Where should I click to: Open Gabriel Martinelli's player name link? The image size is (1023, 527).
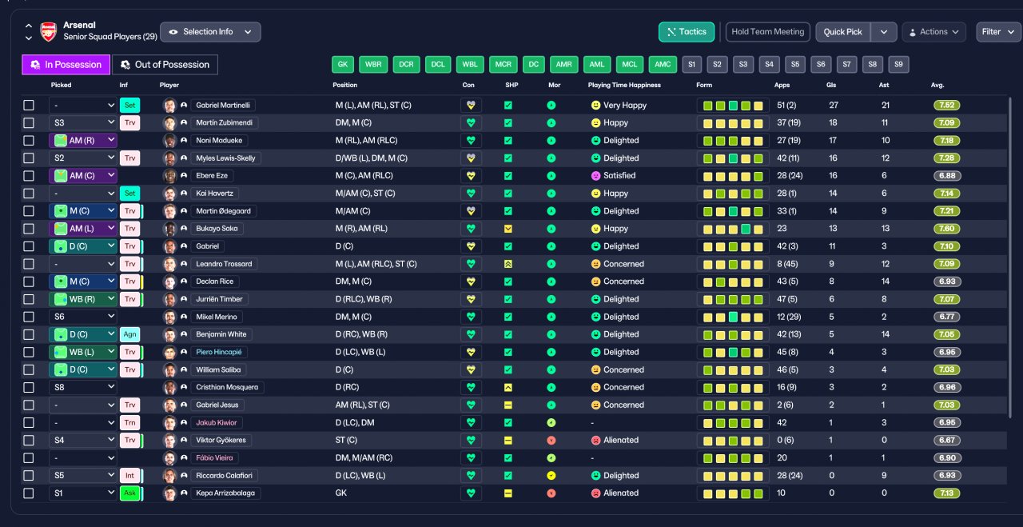[x=223, y=105]
